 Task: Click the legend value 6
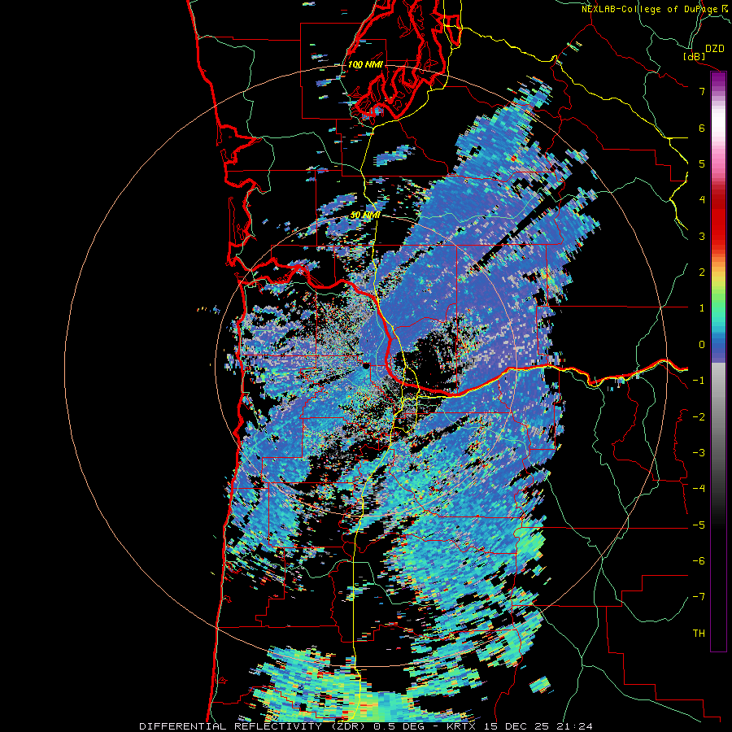point(702,128)
